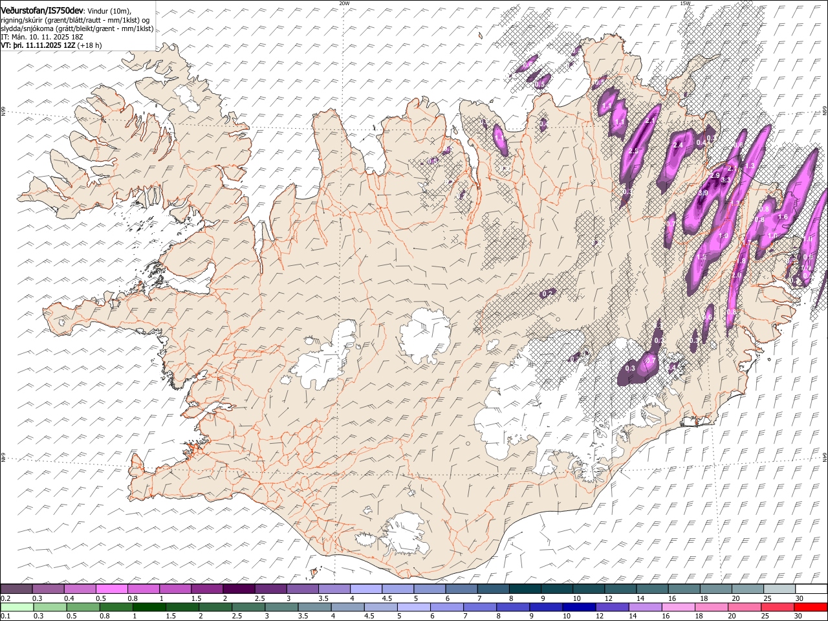Click the '0.2' label in snow legend row
The height and width of the screenshot is (621, 828).
pos(5,598)
